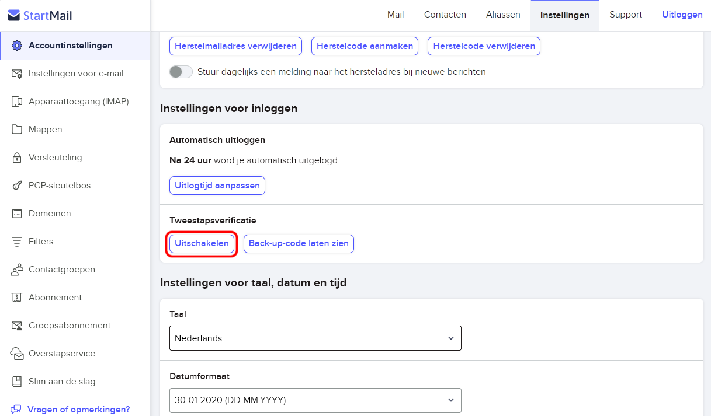
Task: Open Filters sidebar entry
Action: pyautogui.click(x=75, y=242)
